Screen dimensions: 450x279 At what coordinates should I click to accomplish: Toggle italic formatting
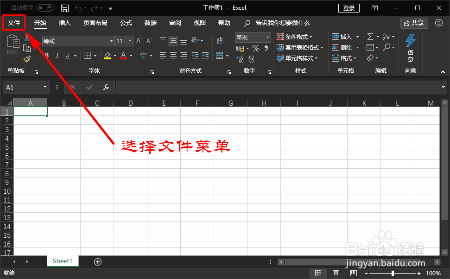point(57,55)
